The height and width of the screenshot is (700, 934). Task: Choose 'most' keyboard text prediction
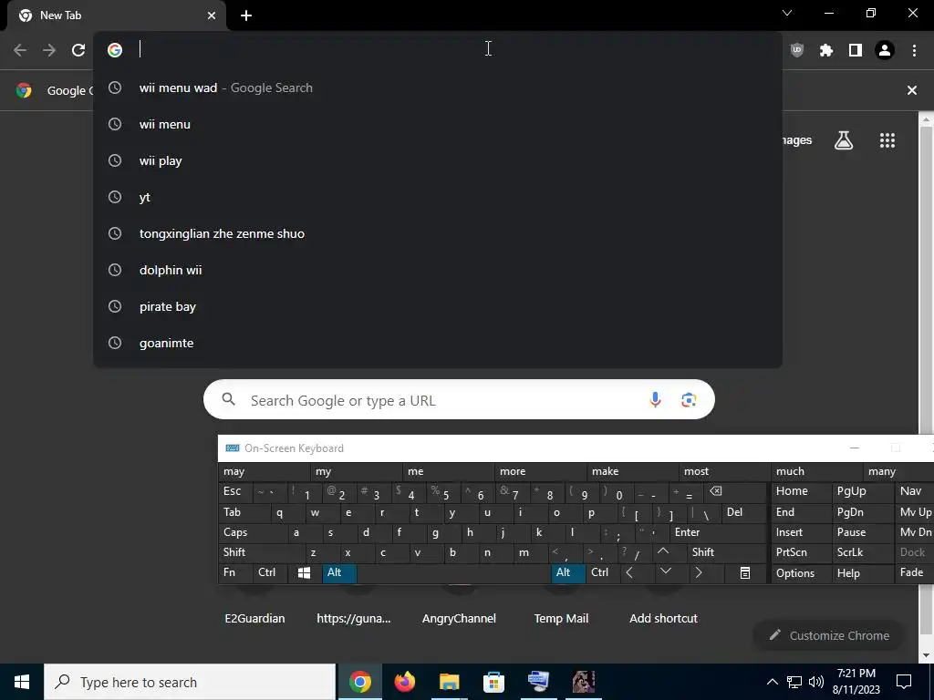(725, 471)
